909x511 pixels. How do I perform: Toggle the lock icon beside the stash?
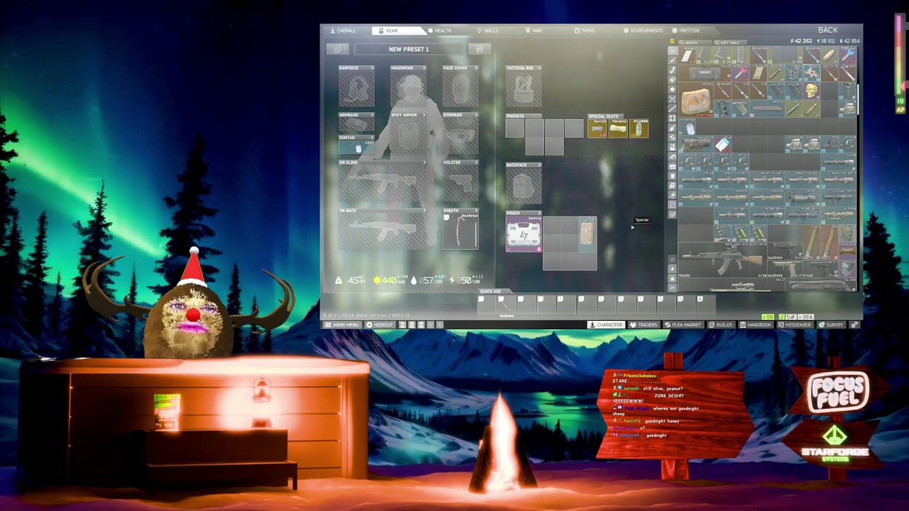673,279
